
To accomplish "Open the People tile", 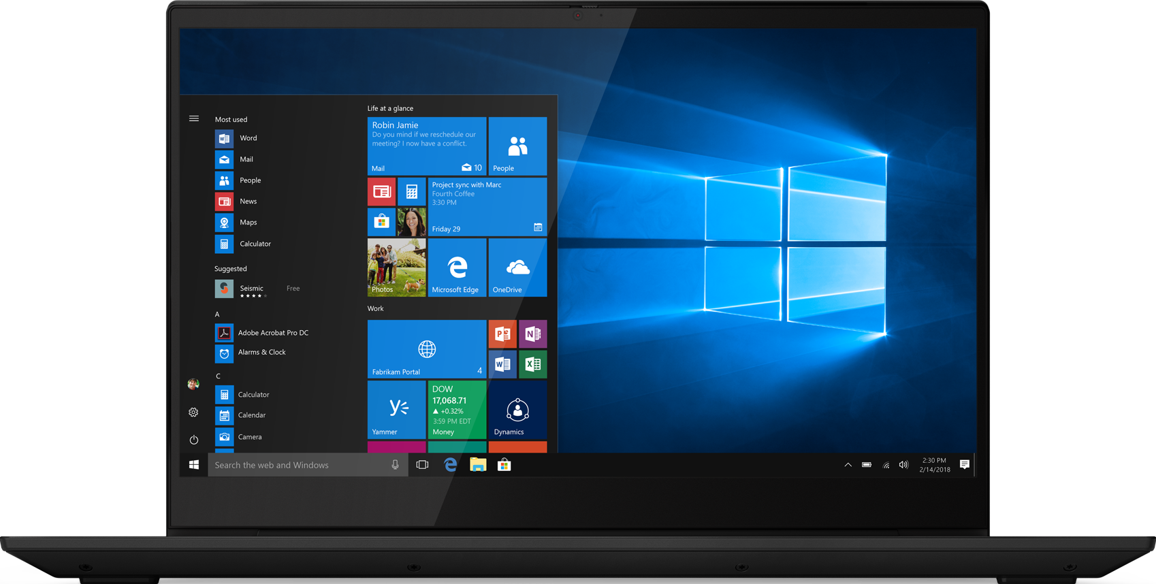I will point(517,146).
